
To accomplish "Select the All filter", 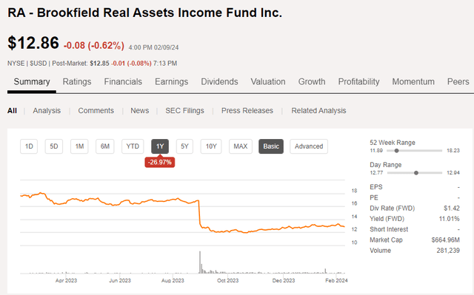I will pyautogui.click(x=12, y=111).
